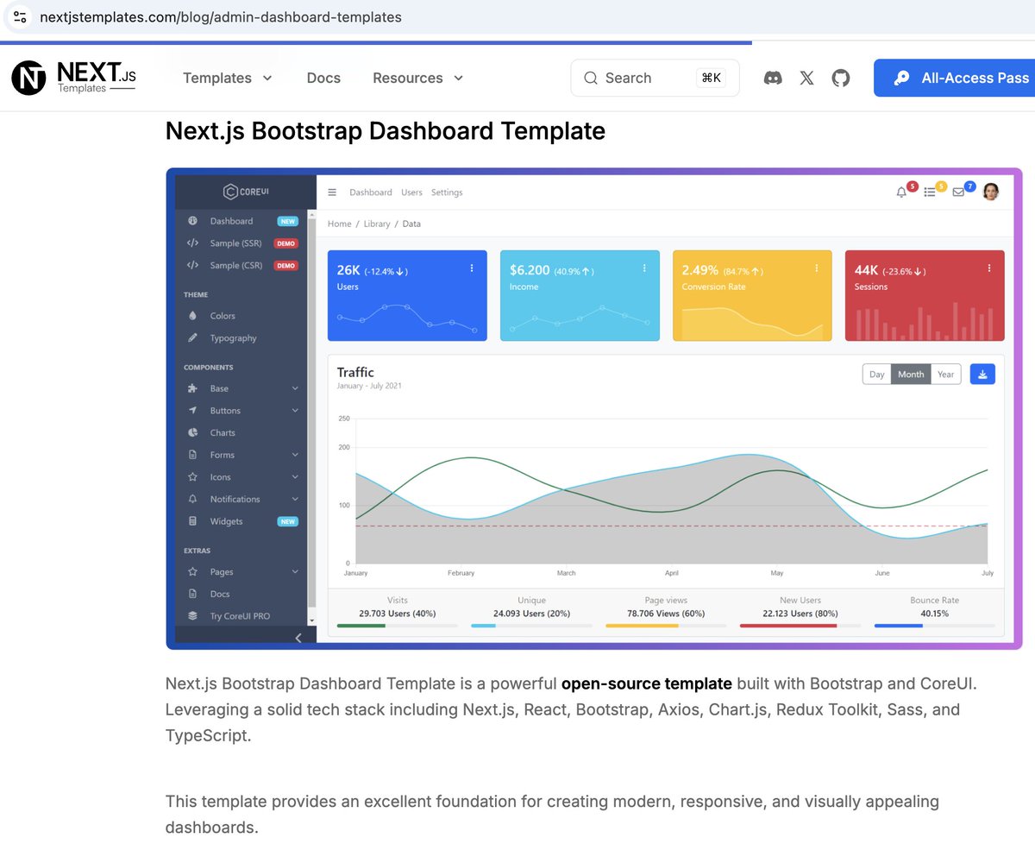The image size is (1035, 844).
Task: Click the Library breadcrumb link
Action: [x=377, y=224]
